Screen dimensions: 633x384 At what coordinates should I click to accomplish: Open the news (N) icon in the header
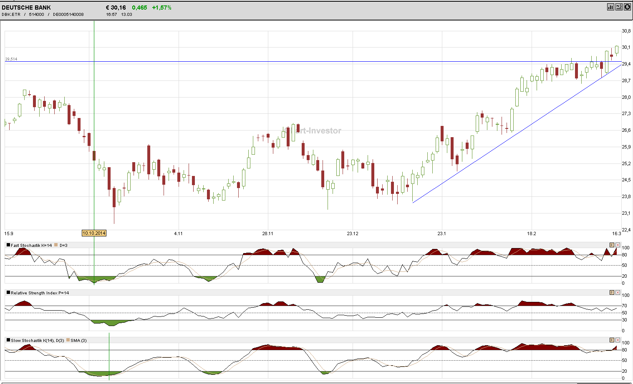[619, 7]
